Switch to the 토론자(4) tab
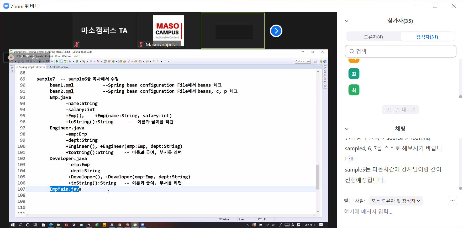Image resolution: width=463 pixels, height=228 pixels. [x=373, y=37]
